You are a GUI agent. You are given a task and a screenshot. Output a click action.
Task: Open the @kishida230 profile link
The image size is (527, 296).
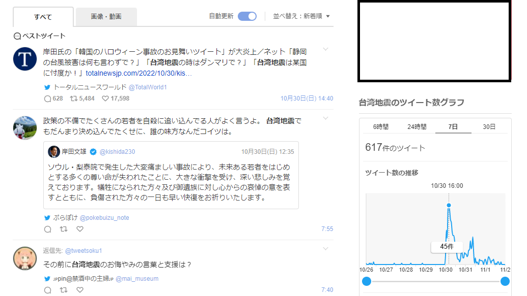117,152
